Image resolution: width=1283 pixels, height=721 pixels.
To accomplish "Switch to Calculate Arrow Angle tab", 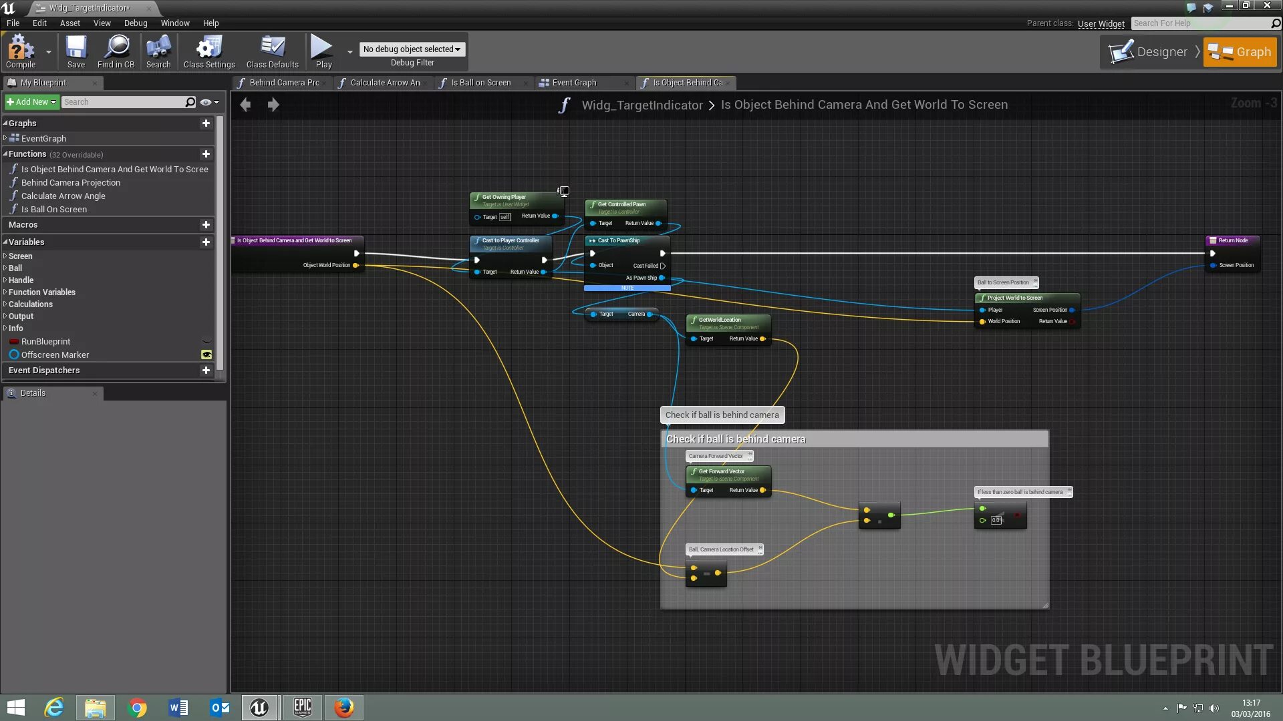I will tap(385, 83).
